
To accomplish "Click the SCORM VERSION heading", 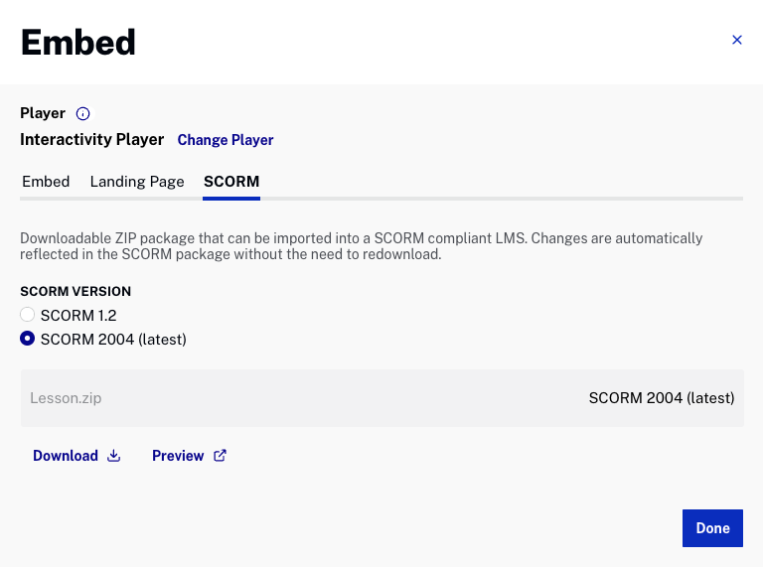I will tap(76, 292).
